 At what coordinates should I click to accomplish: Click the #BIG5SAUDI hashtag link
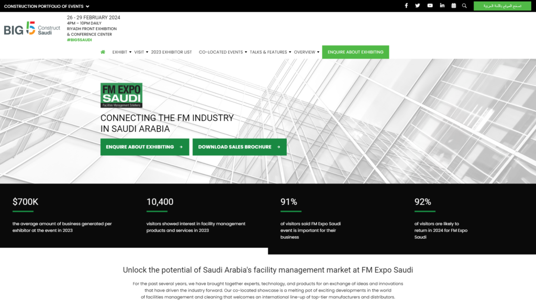[x=80, y=40]
